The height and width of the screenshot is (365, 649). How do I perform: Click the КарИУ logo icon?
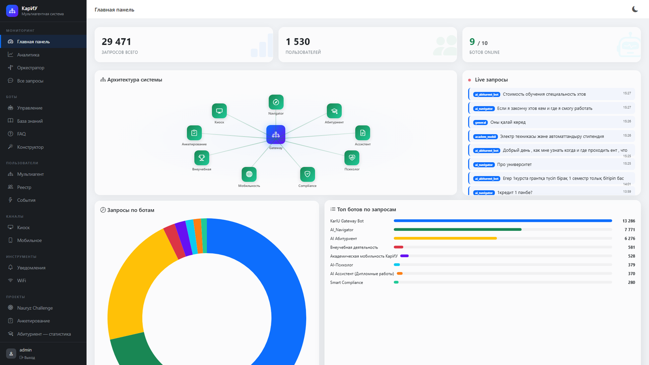pyautogui.click(x=12, y=11)
